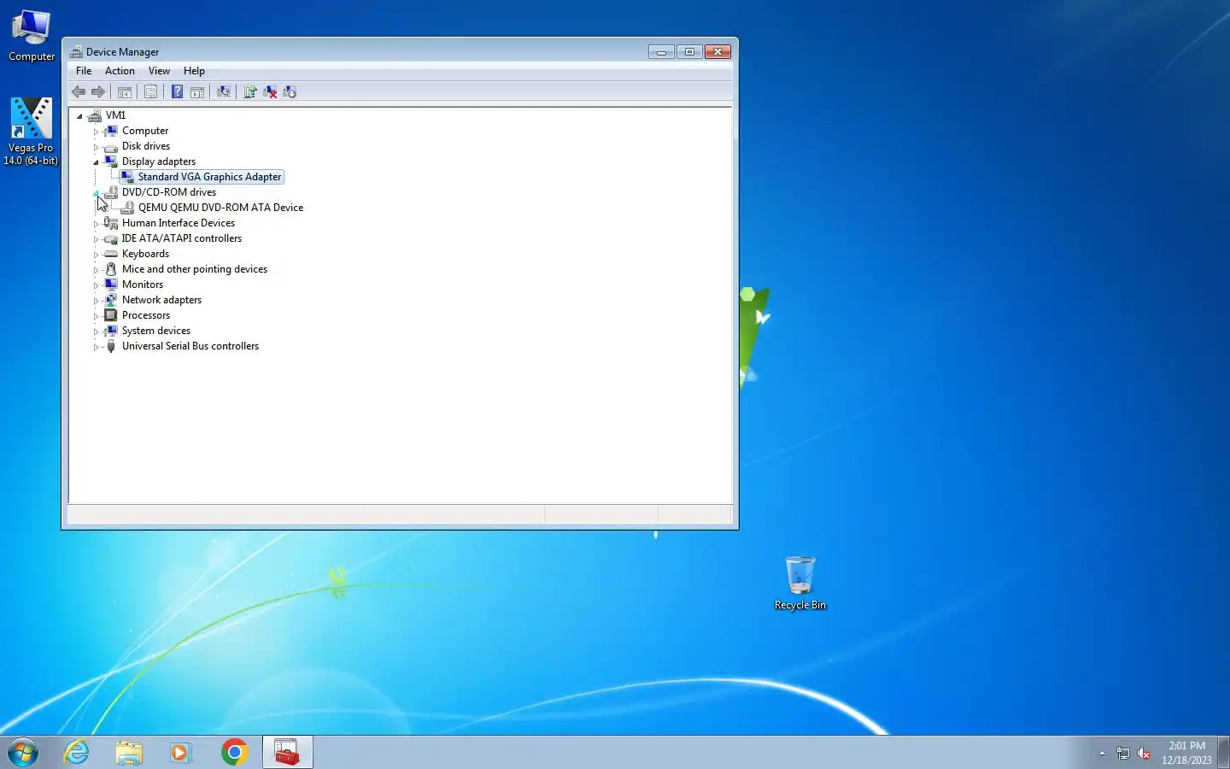
Task: Expand the Monitors category
Action: point(96,285)
